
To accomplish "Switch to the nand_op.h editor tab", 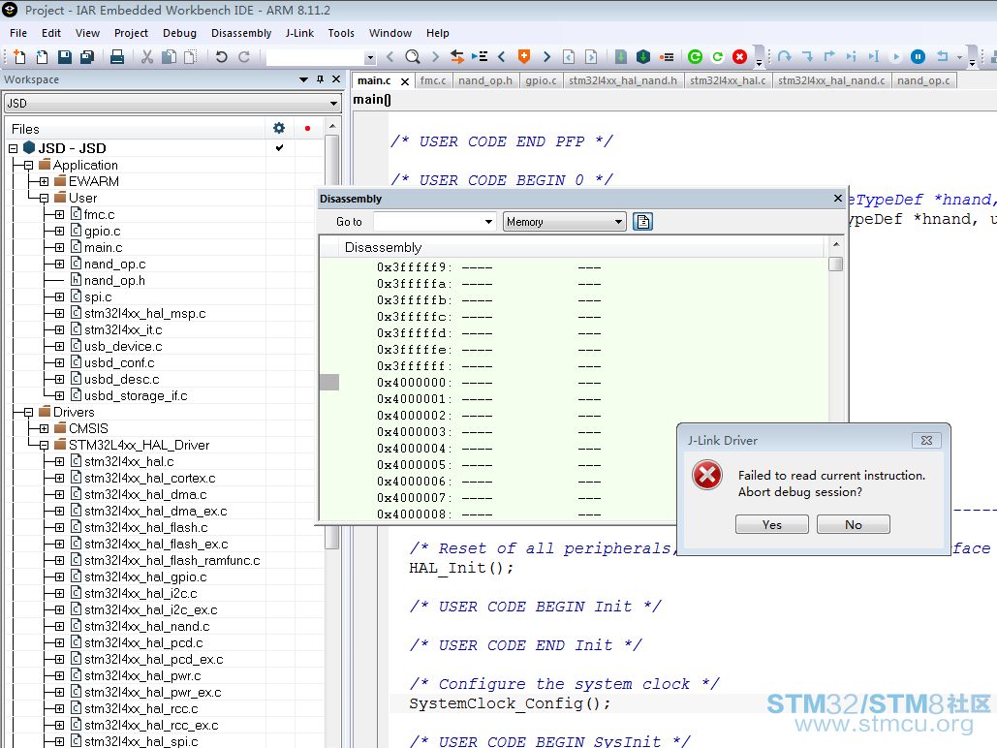I will coord(485,80).
